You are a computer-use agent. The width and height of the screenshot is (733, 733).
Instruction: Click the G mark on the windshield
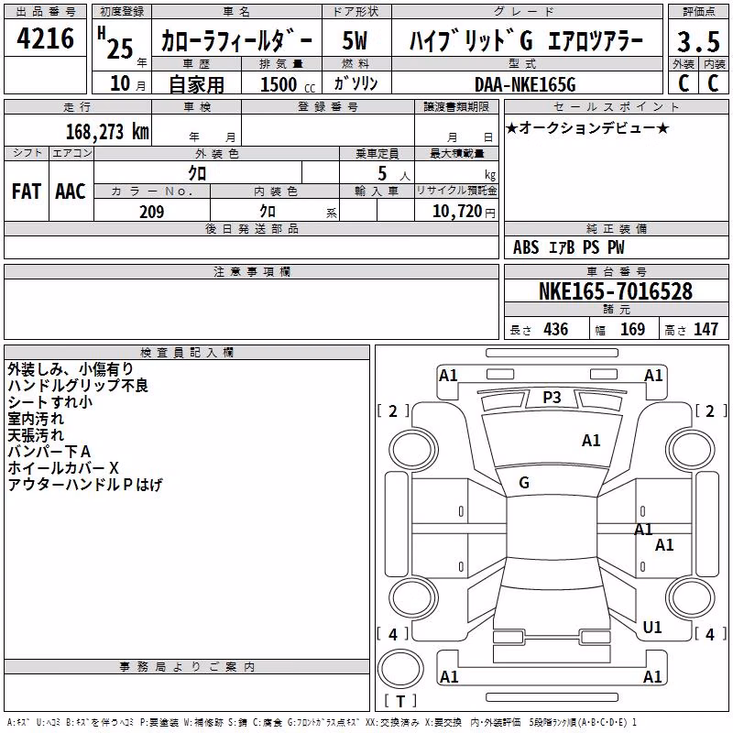coord(524,483)
